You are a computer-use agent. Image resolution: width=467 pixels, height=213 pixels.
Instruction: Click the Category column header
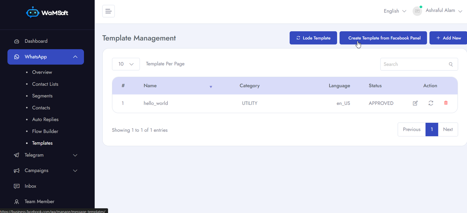pyautogui.click(x=250, y=86)
